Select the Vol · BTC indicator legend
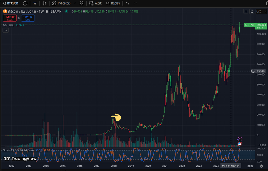Image resolution: width=268 pixels, height=171 pixels. pyautogui.click(x=8, y=25)
